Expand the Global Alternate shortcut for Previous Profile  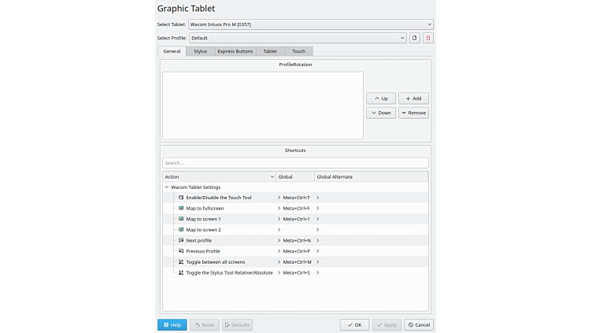[317, 251]
